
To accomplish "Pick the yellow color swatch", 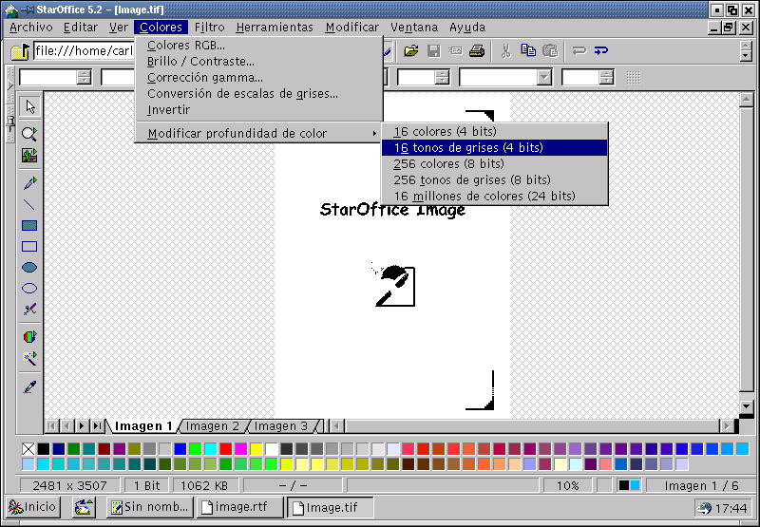I will [x=256, y=449].
